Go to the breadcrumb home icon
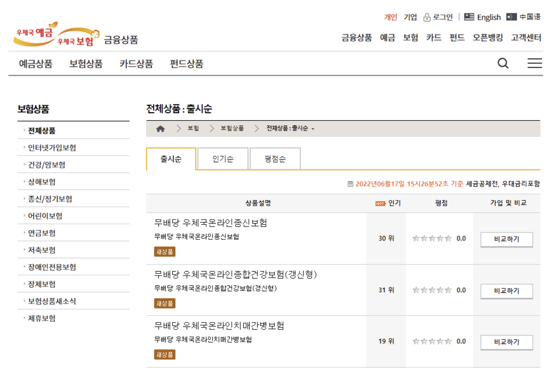556x376 pixels. point(160,129)
